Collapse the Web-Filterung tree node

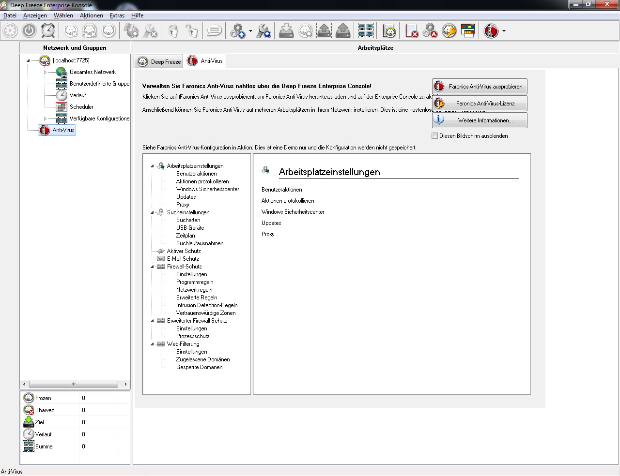(152, 344)
